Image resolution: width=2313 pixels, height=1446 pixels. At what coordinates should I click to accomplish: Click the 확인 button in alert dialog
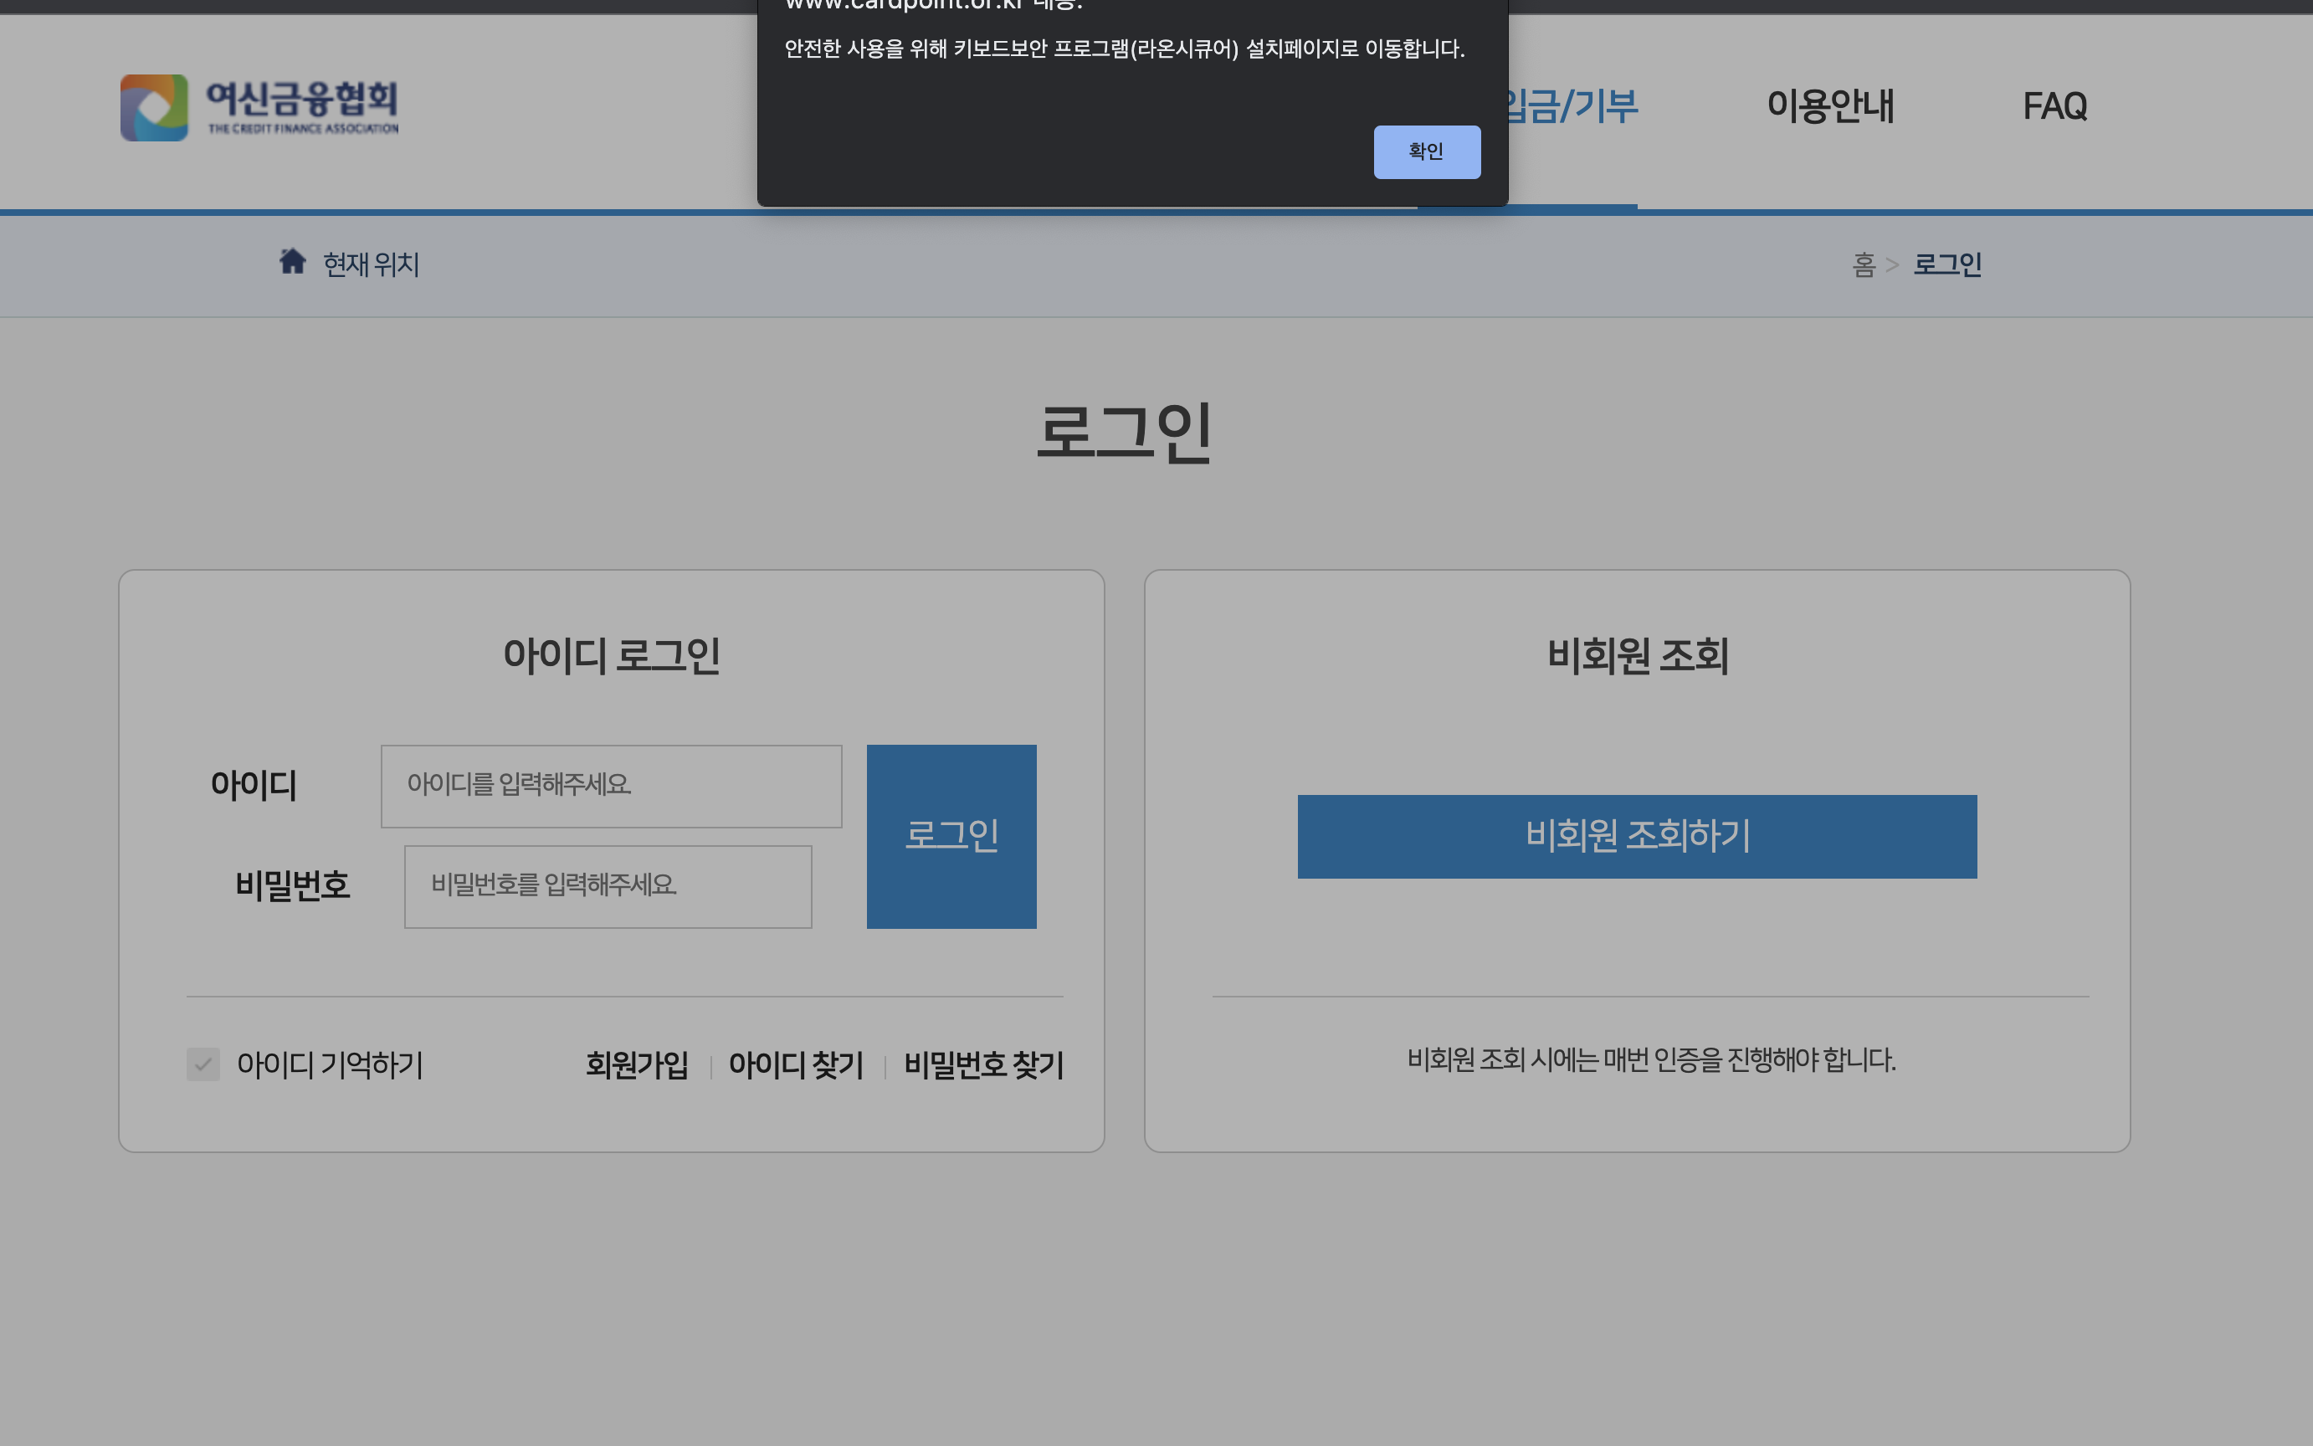tap(1426, 152)
